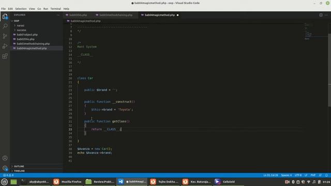
Task: Click the getClass function name
Action: coord(119,121)
